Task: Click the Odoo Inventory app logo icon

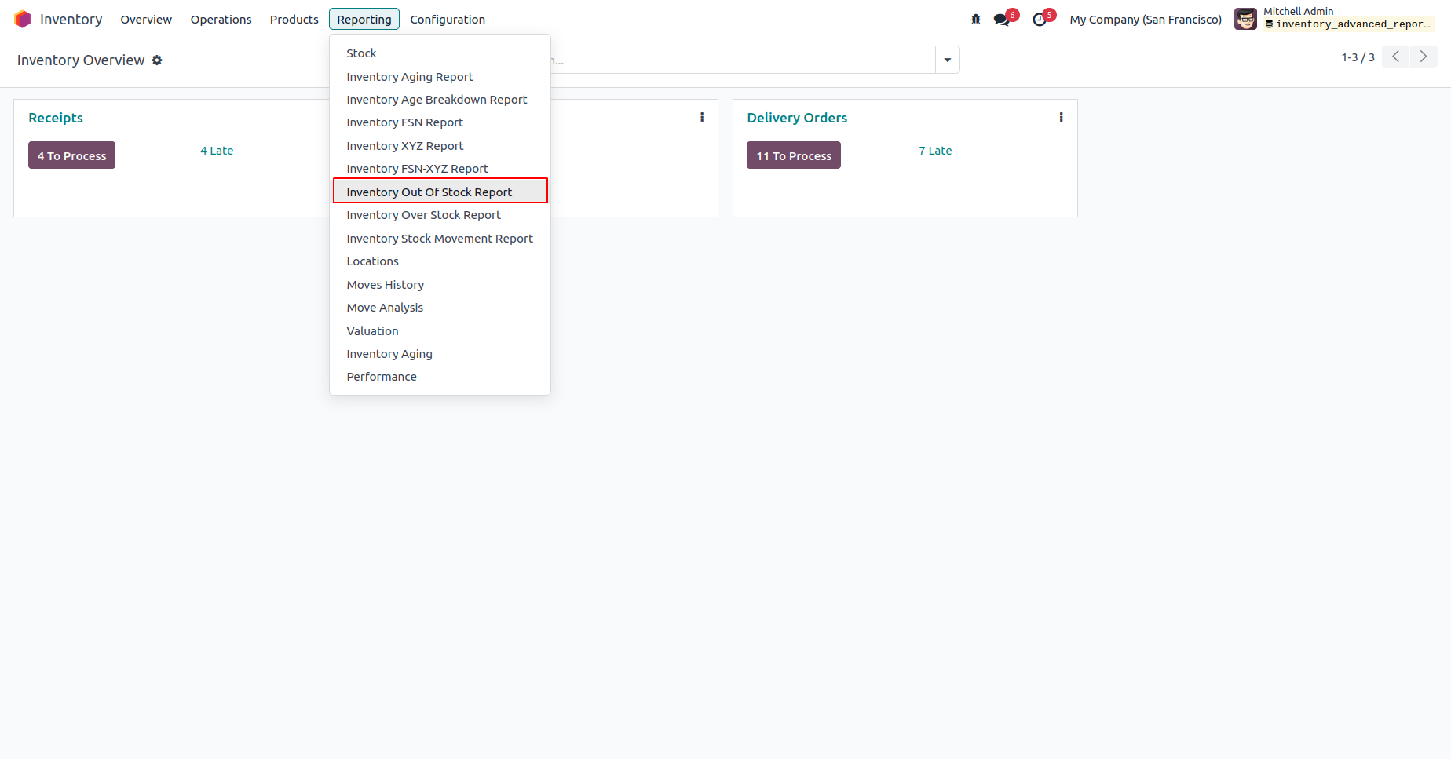Action: click(23, 19)
